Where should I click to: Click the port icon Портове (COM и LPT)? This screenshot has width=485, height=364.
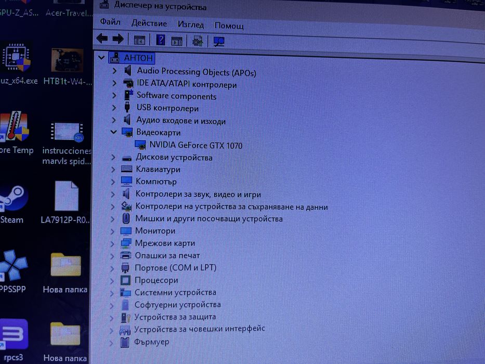tap(125, 268)
